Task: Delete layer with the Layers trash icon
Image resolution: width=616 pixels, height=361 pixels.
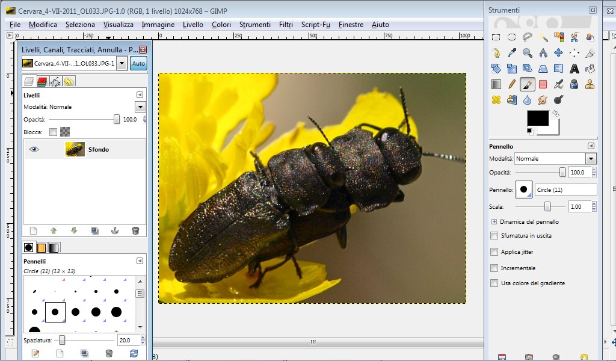Action: 135,230
